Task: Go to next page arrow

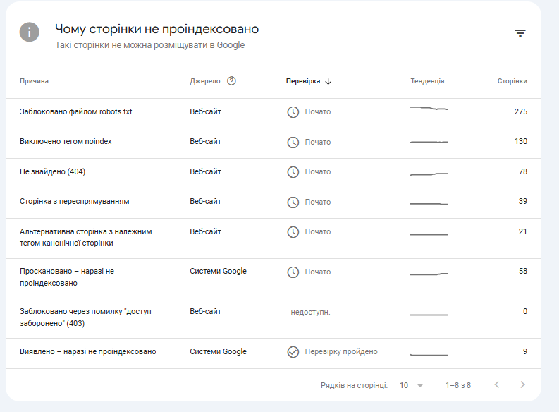Action: [522, 385]
